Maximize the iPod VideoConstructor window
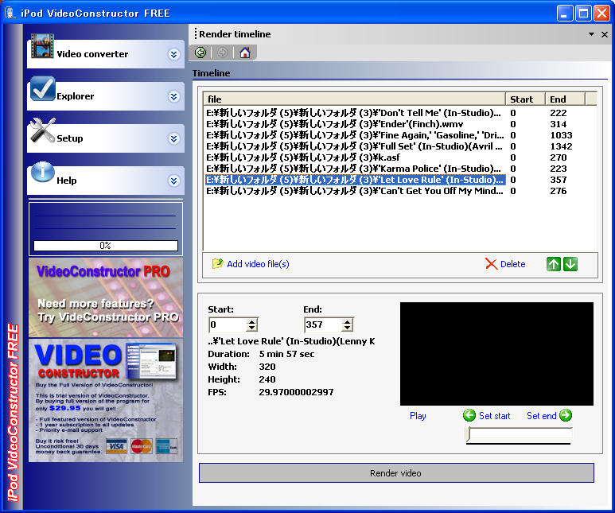 tap(583, 14)
